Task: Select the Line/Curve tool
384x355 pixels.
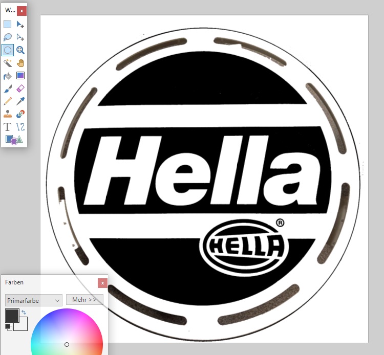Action: (20, 127)
